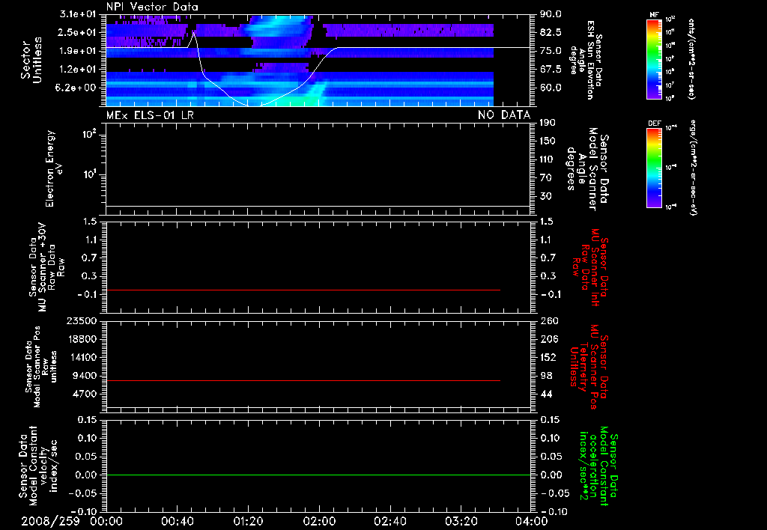This screenshot has width=767, height=530.
Task: Click the "152" telemetry tick value
Action: (548, 357)
